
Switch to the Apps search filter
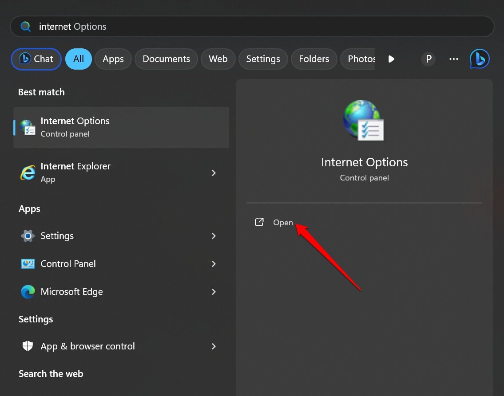[113, 59]
